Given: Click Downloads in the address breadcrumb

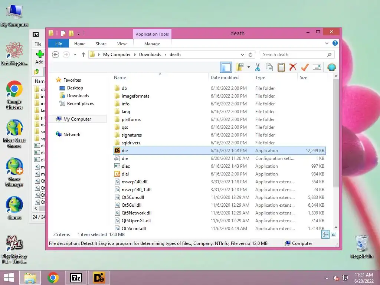Looking at the screenshot, I should (150, 55).
